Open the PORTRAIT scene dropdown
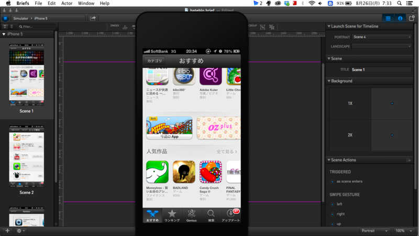This screenshot has height=236, width=419. (382, 37)
